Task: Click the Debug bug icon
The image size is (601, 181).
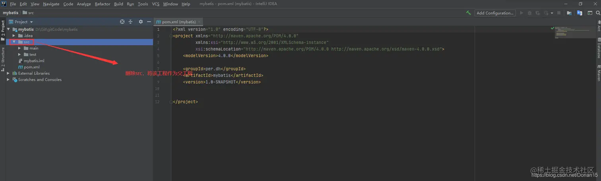Action: pyautogui.click(x=529, y=13)
